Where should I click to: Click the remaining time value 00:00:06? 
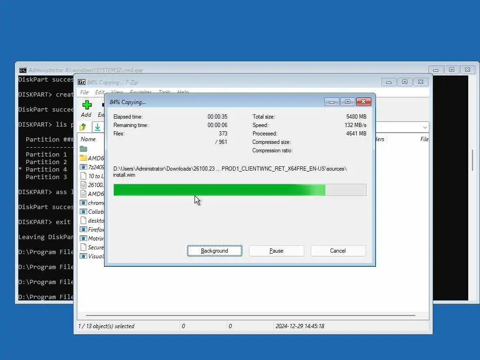[217, 125]
